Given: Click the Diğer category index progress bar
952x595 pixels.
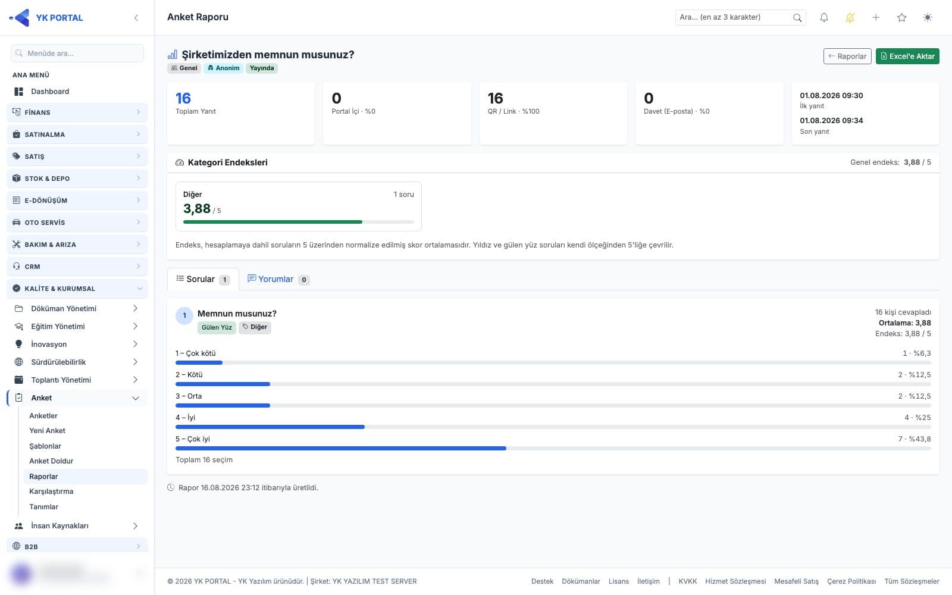Looking at the screenshot, I should (x=299, y=222).
